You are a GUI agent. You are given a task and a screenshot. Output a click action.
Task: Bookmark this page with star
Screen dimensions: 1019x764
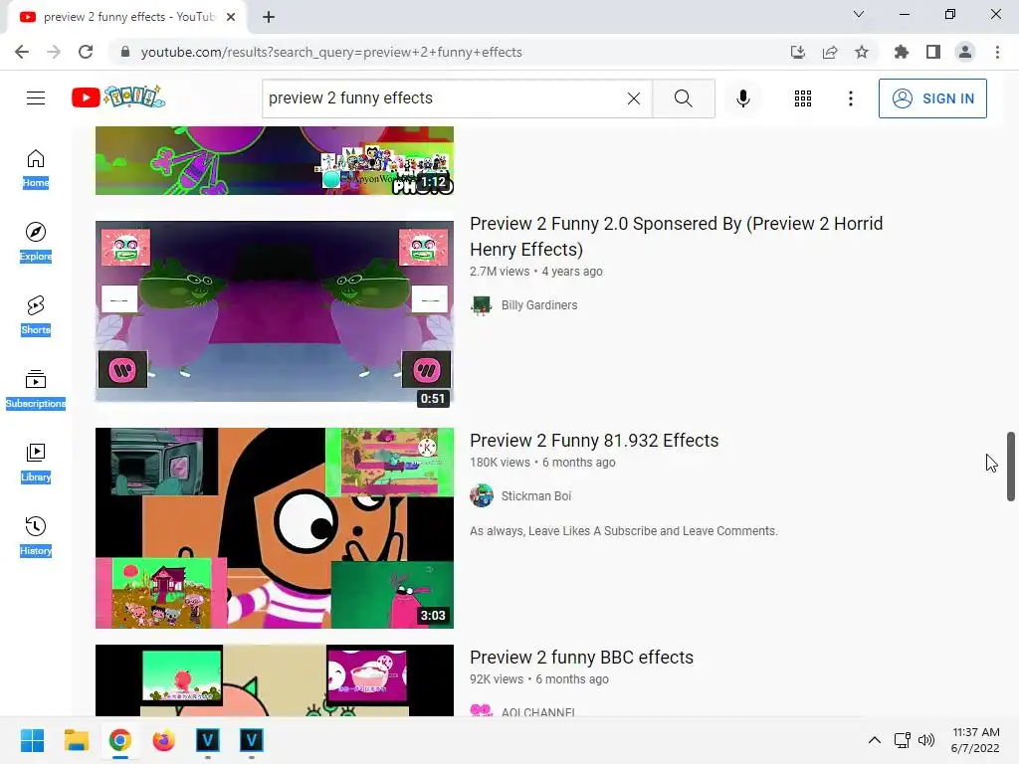(862, 52)
